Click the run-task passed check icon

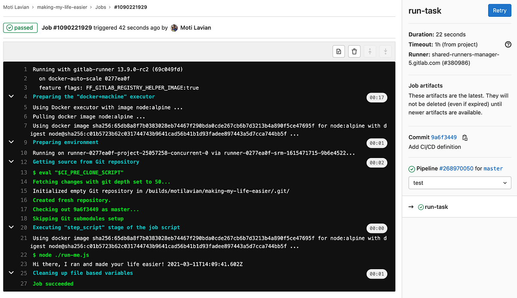tap(420, 207)
